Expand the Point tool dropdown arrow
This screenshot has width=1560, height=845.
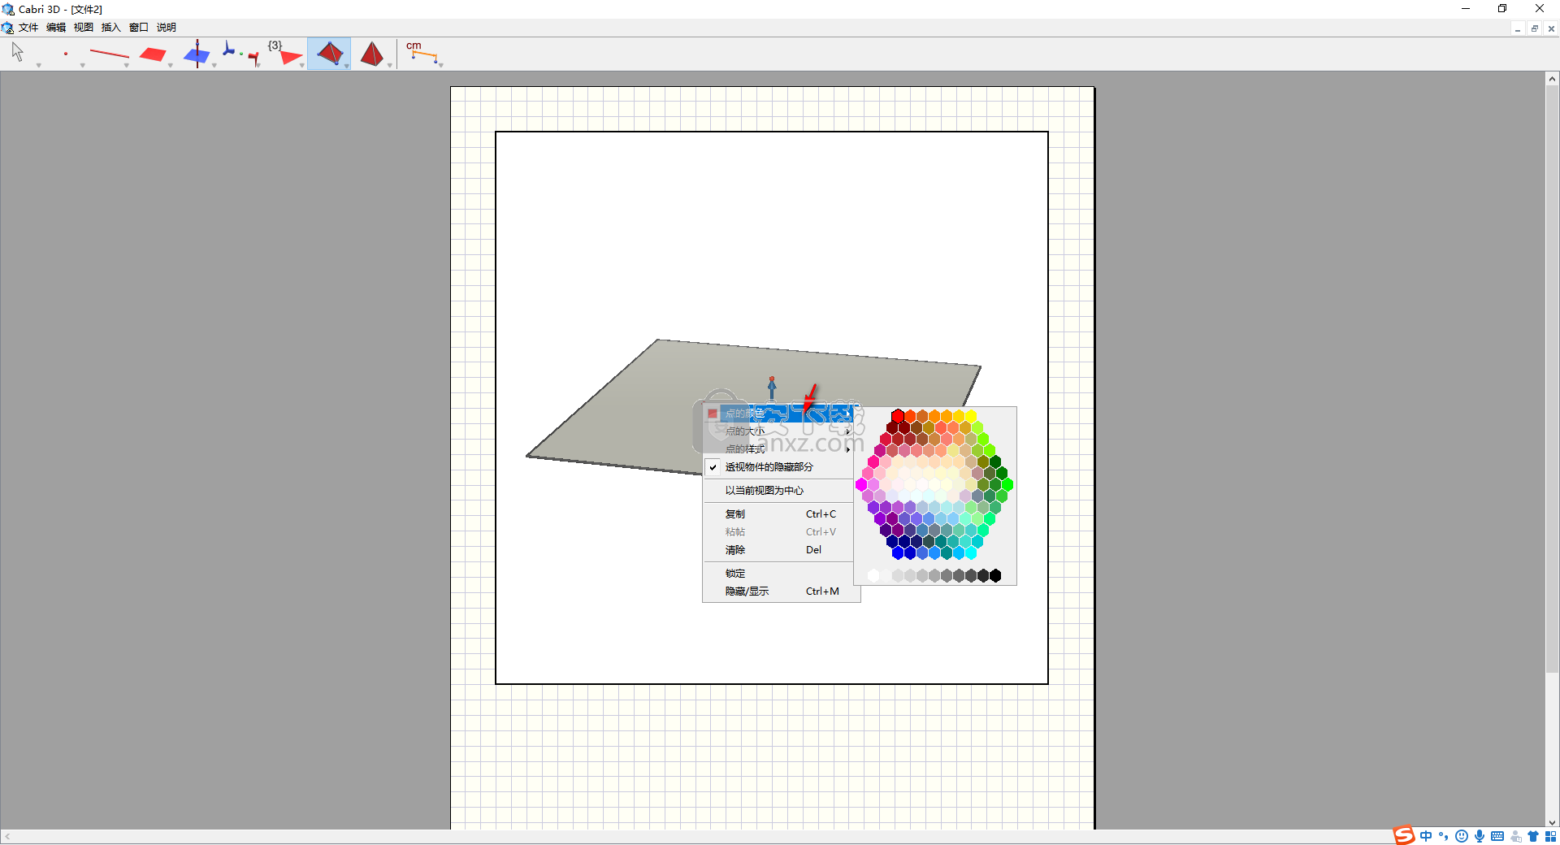coord(82,65)
